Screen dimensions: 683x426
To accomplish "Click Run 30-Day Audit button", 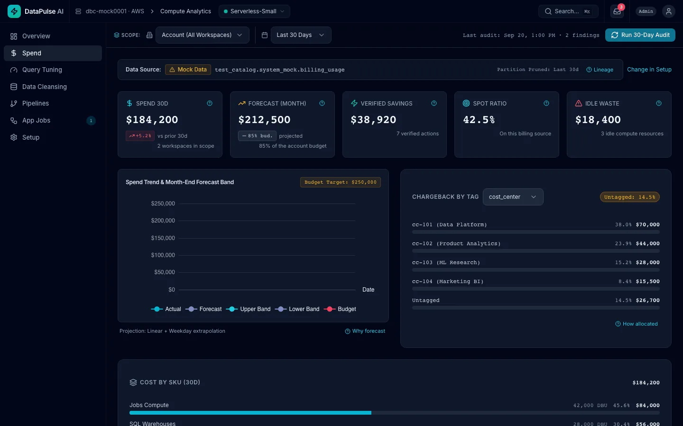I will click(640, 35).
